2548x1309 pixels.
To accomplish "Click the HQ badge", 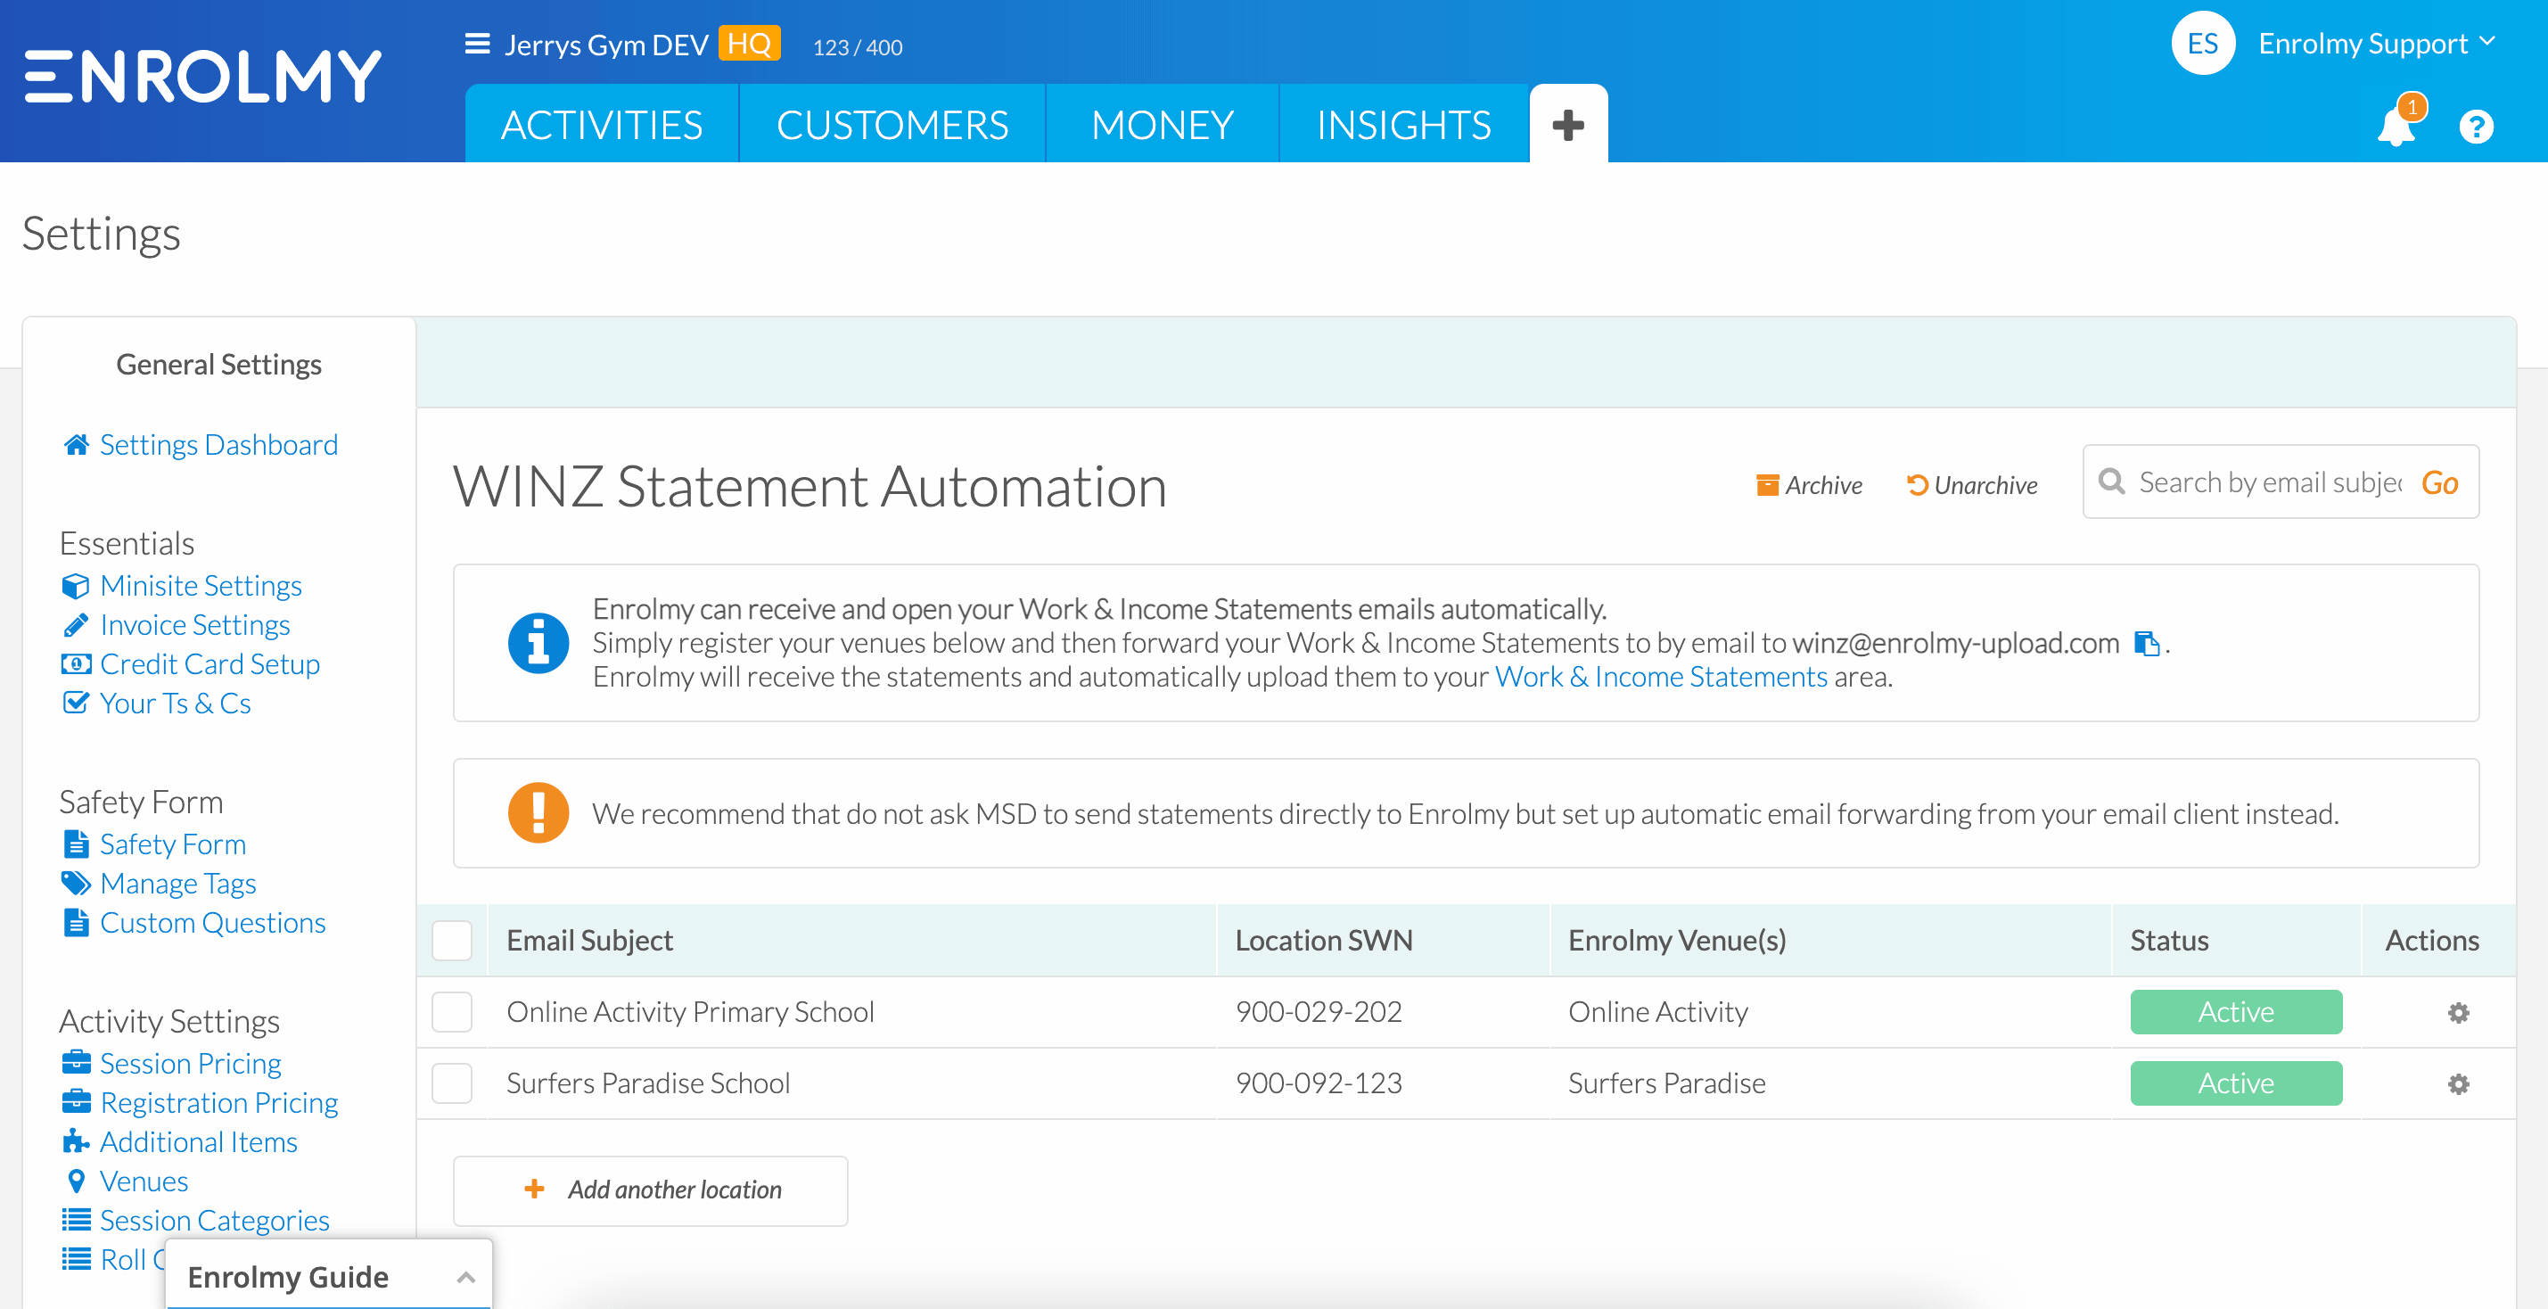I will coord(749,44).
